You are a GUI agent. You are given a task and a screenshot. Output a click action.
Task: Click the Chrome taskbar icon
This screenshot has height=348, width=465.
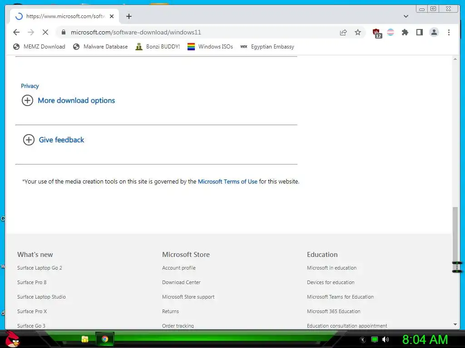pos(105,339)
